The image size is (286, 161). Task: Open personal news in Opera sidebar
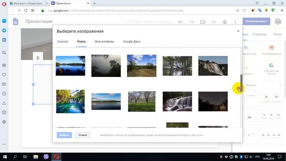pos(4,84)
